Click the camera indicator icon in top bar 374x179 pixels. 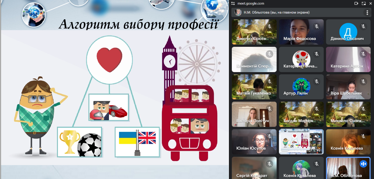click(356, 3)
